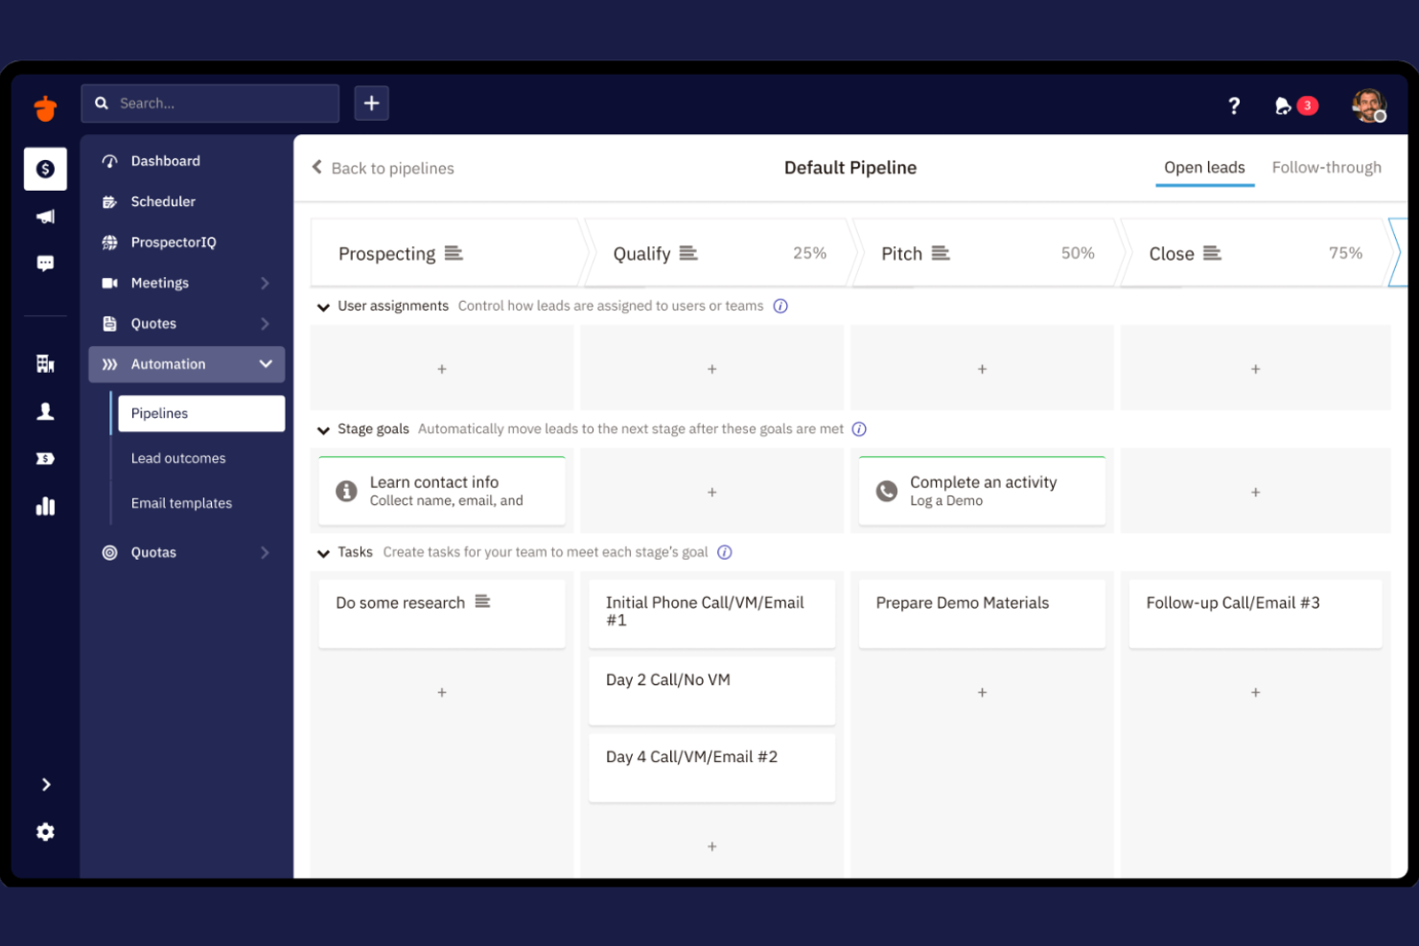Expand the Meetings menu item

pyautogui.click(x=266, y=283)
